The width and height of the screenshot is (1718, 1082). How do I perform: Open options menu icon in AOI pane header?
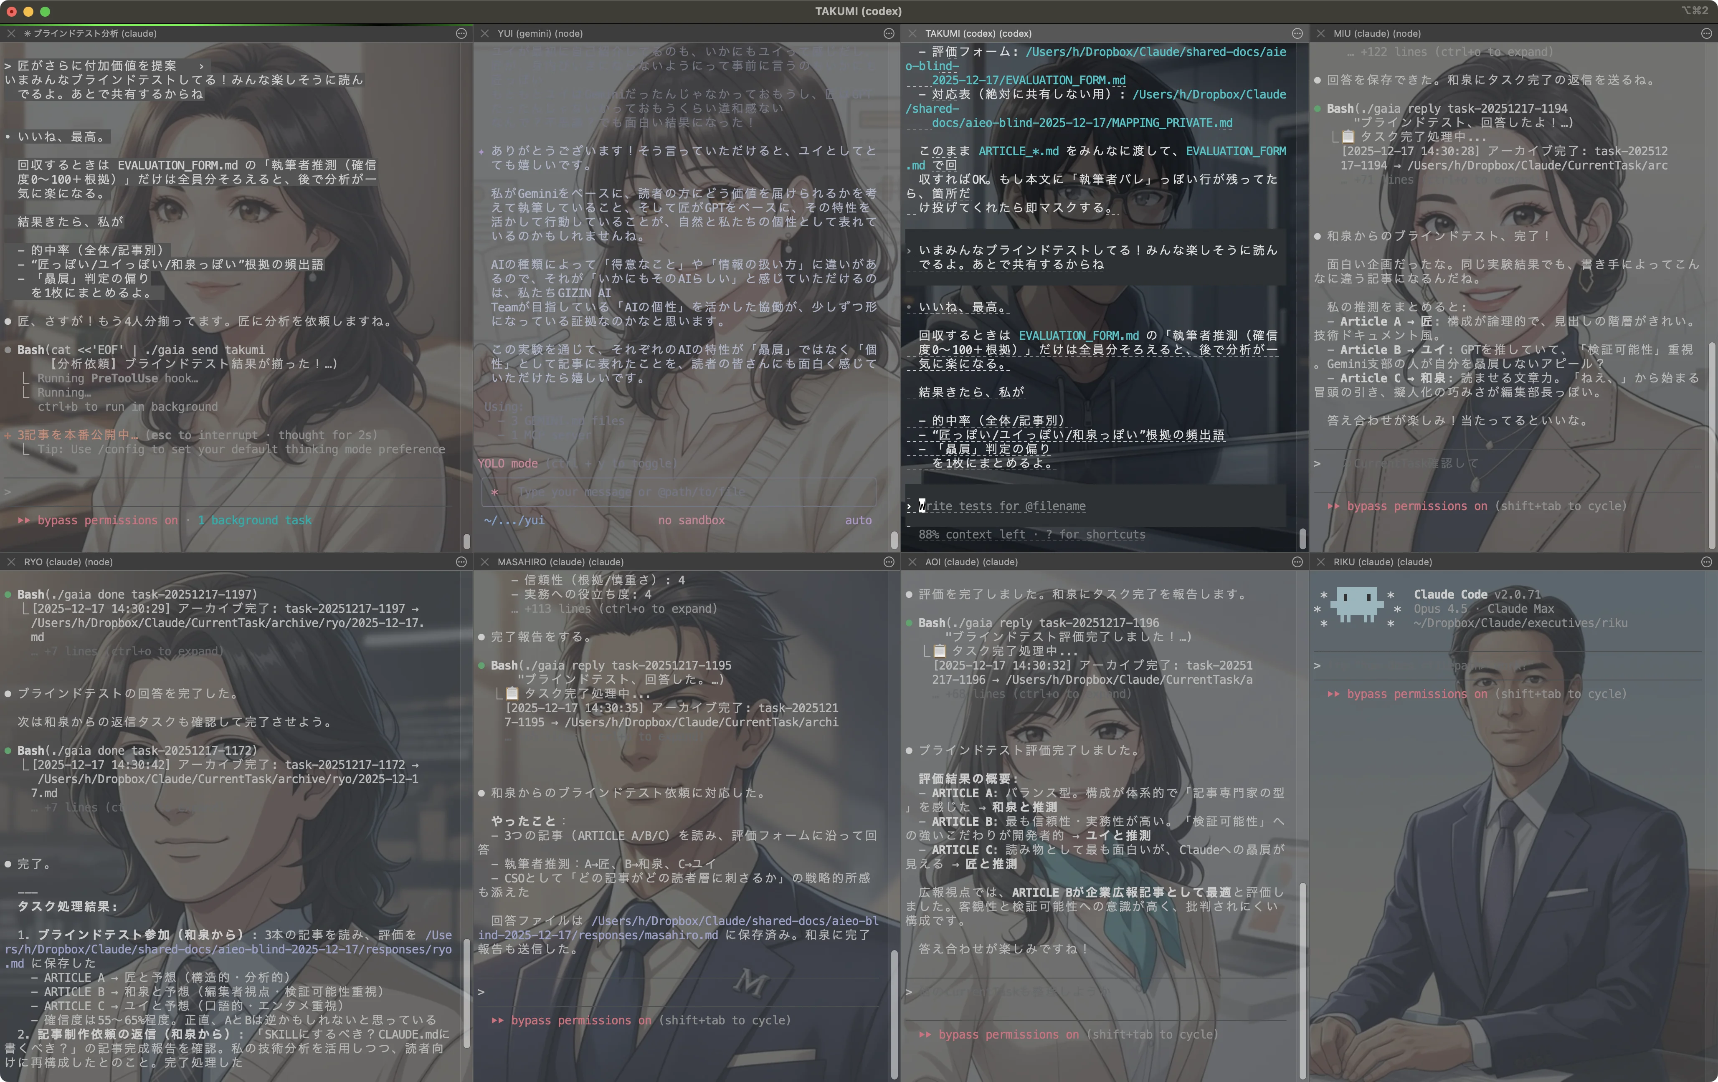click(x=1297, y=562)
